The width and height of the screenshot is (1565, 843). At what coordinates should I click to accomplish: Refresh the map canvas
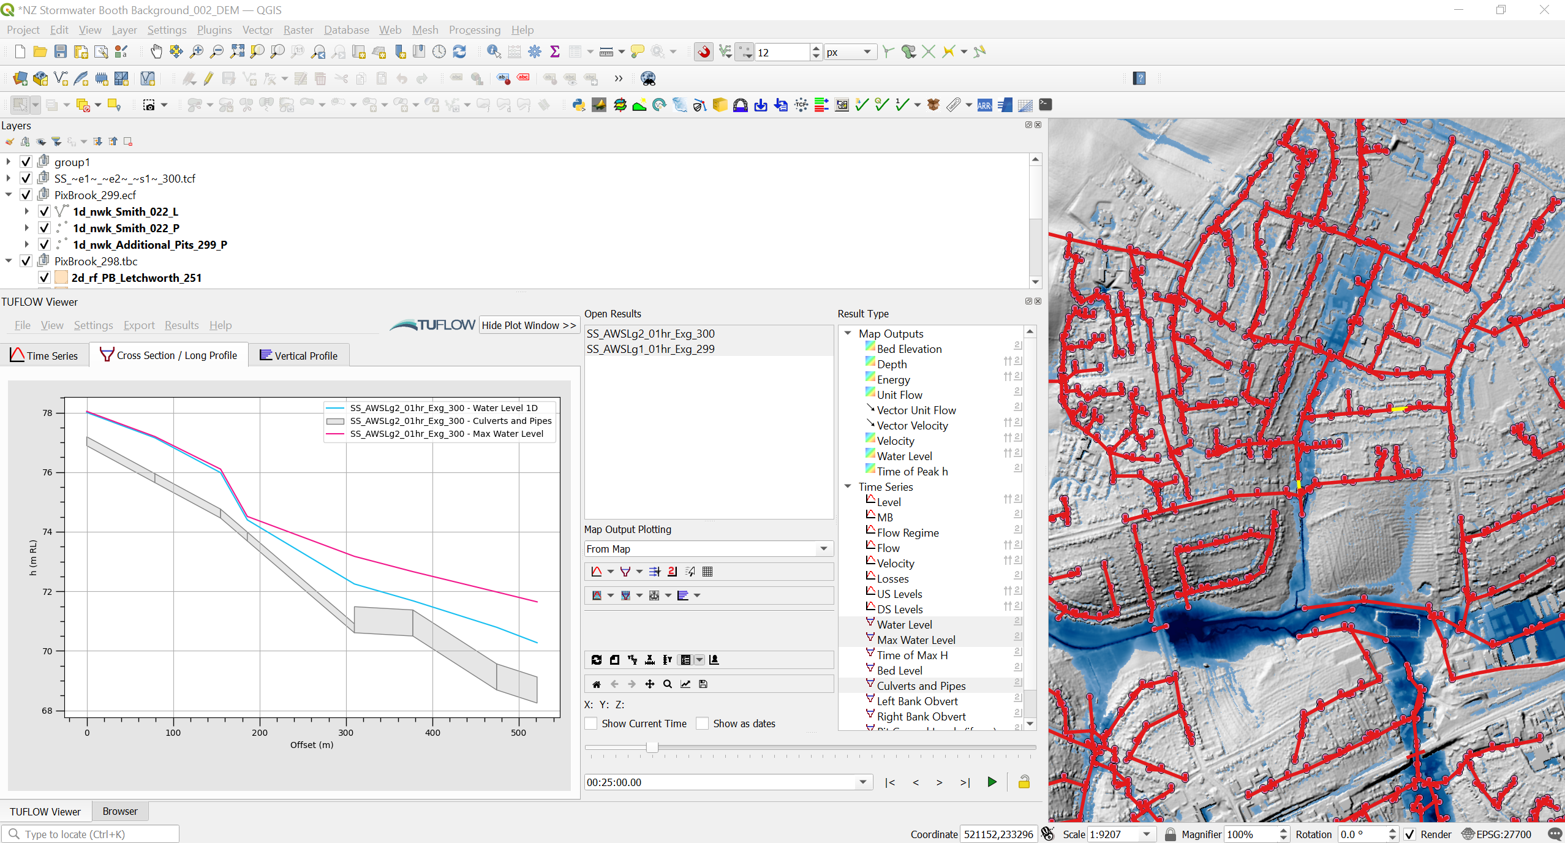point(459,51)
